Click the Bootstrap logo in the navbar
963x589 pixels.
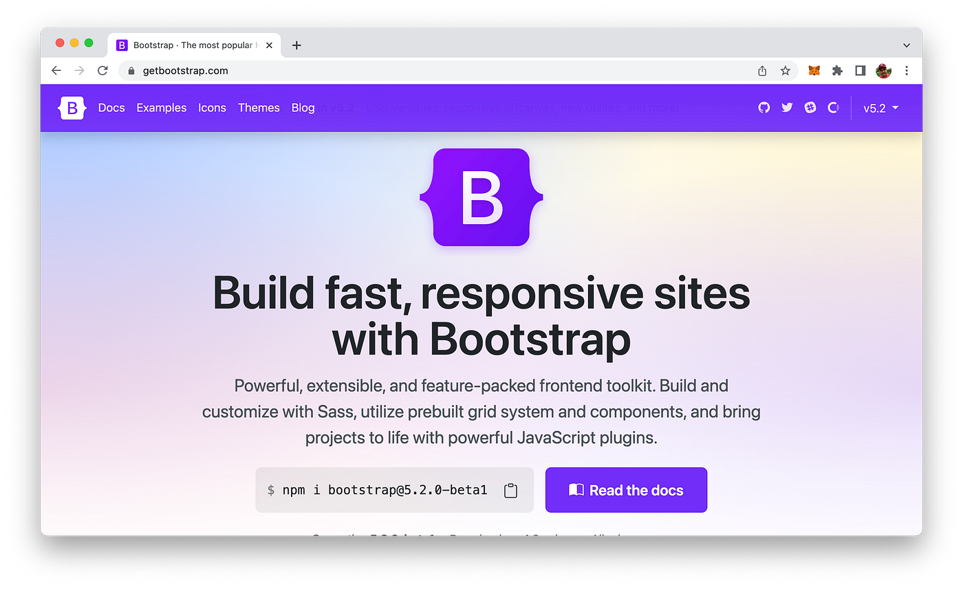(x=72, y=108)
